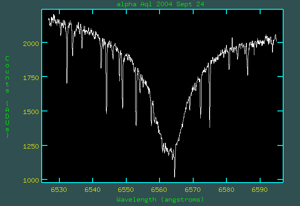Click the y-axis value 1500

tap(31, 112)
